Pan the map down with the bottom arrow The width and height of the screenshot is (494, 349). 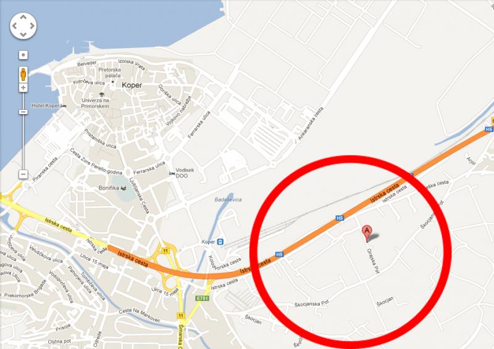[x=23, y=34]
